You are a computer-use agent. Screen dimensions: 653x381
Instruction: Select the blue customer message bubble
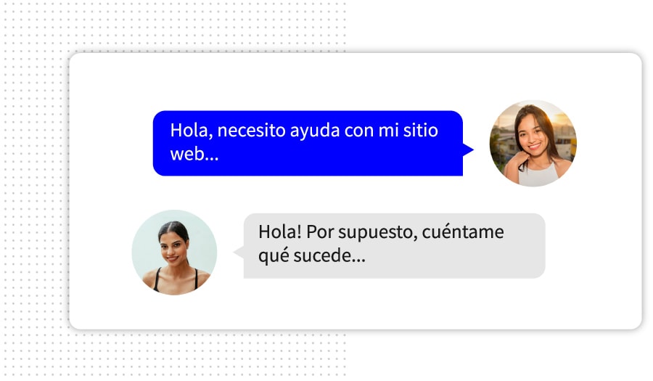[x=308, y=143]
